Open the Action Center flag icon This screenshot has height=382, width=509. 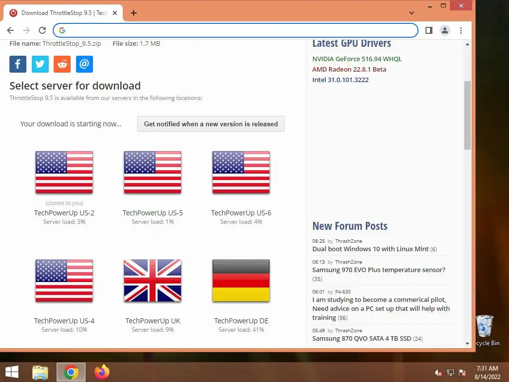[462, 373]
